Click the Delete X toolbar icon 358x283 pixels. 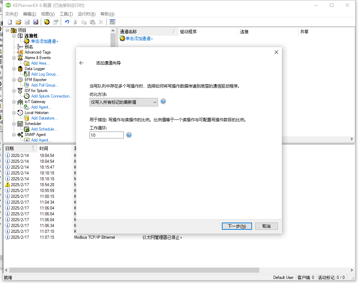[101, 22]
